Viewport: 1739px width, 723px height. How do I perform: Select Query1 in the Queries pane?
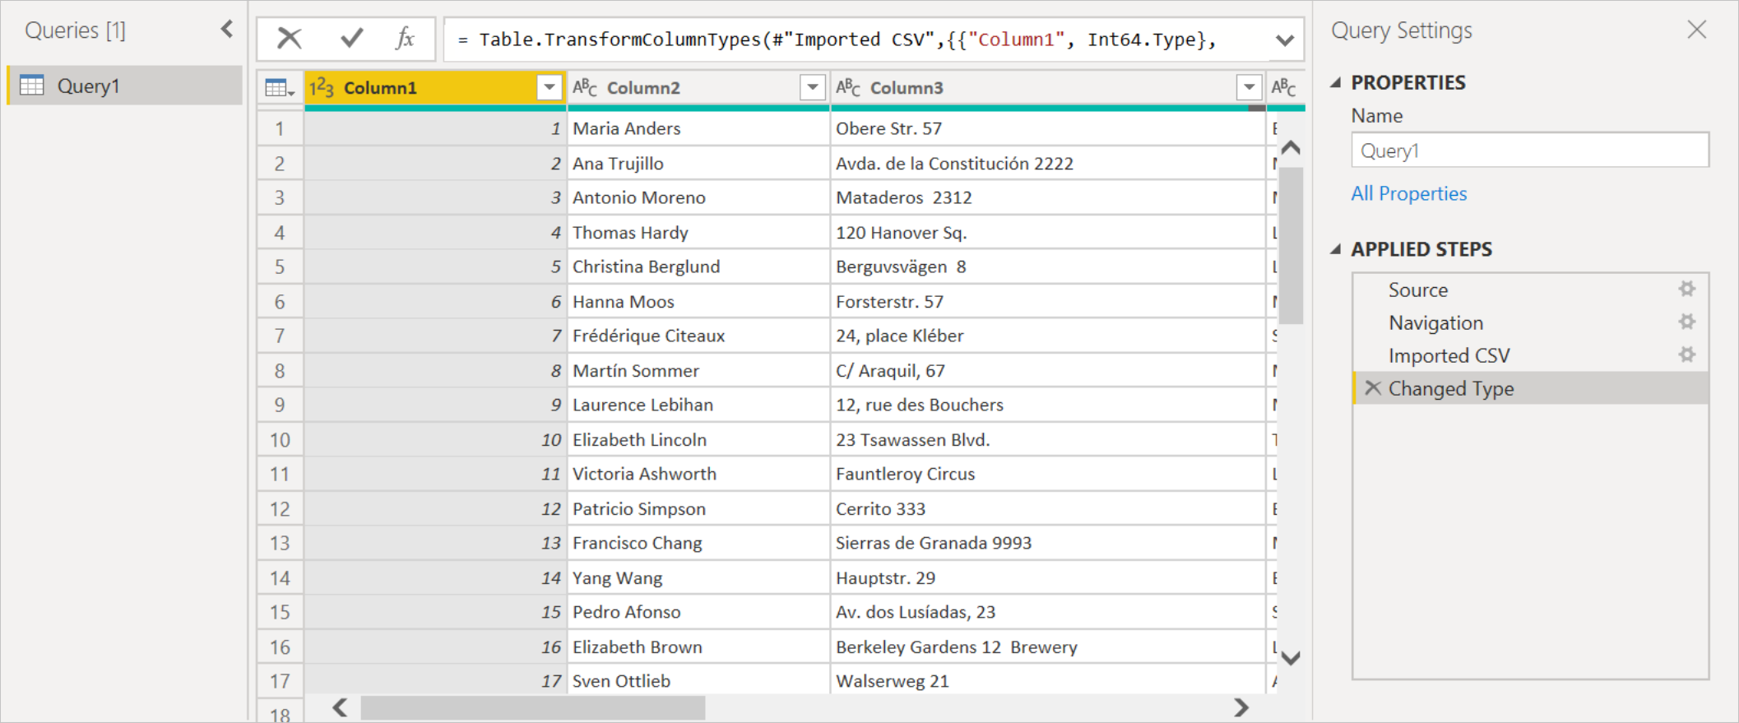[x=125, y=86]
